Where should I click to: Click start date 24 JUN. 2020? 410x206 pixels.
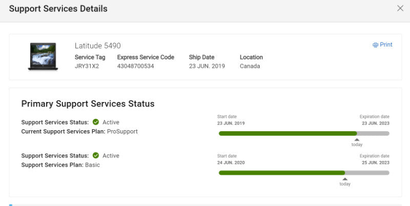[231, 162]
